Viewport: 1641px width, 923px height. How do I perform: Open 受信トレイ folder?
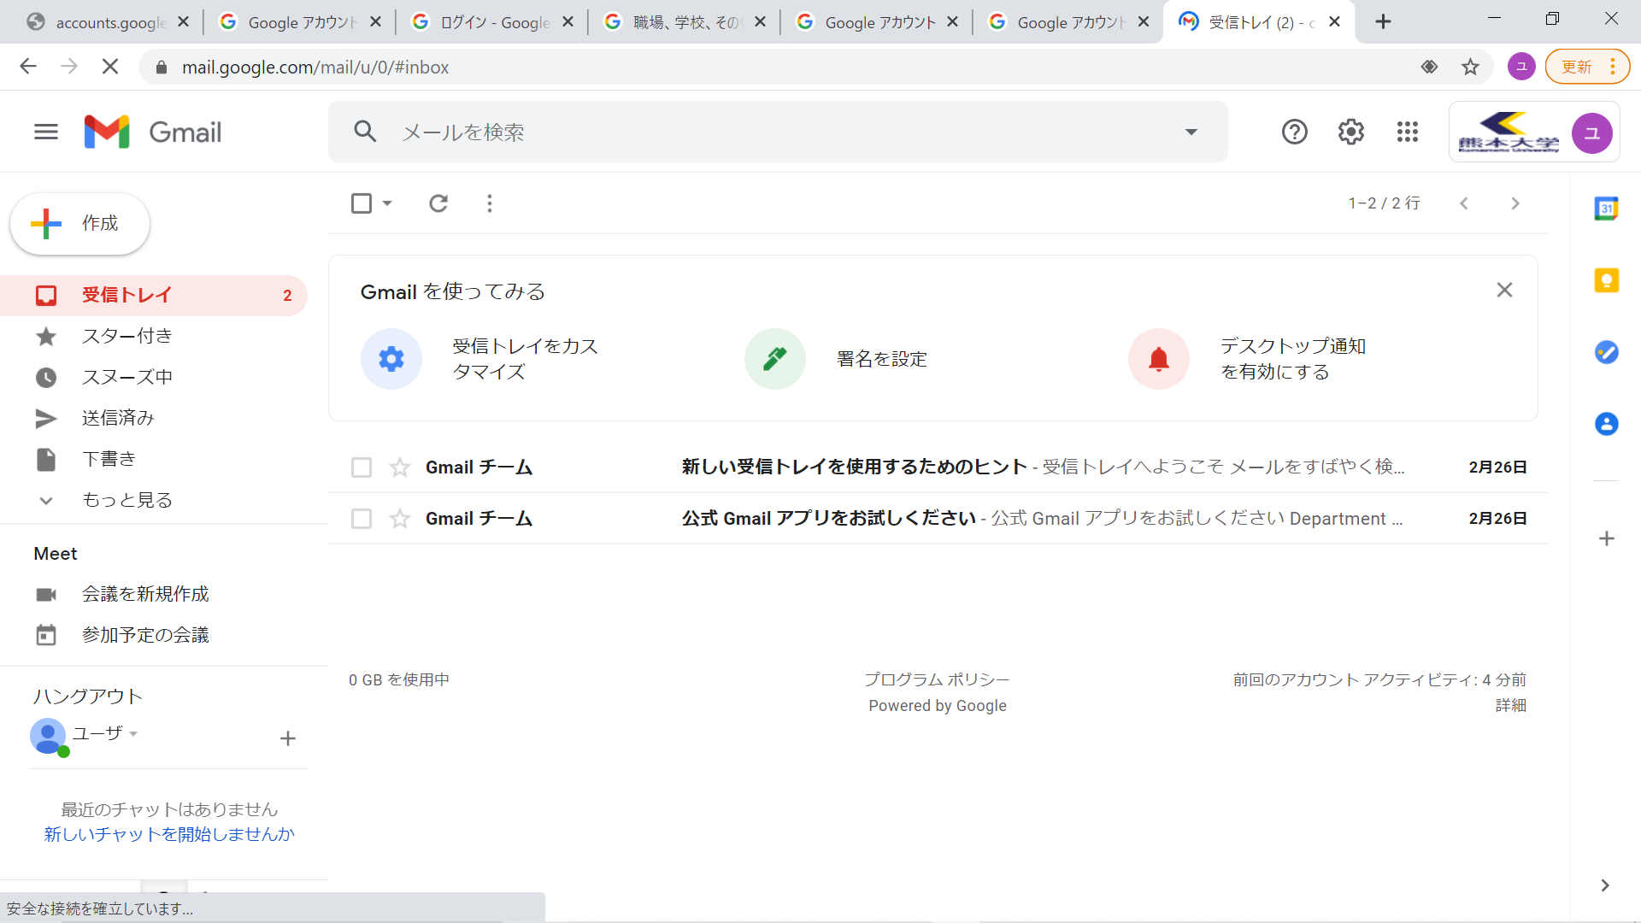(x=154, y=296)
